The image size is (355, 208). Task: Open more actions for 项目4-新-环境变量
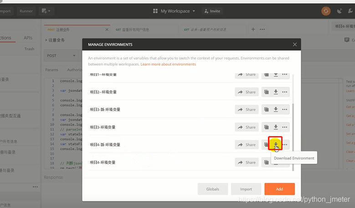[x=285, y=145]
